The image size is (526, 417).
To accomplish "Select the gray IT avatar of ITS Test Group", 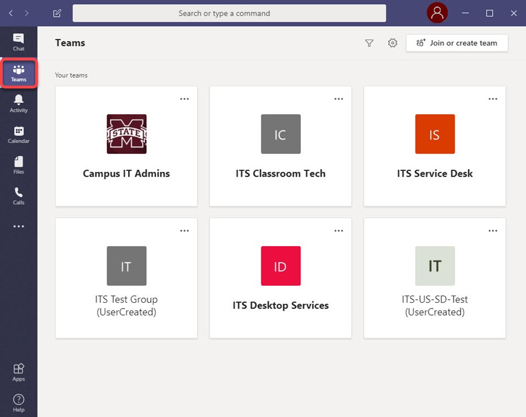I will (x=126, y=266).
